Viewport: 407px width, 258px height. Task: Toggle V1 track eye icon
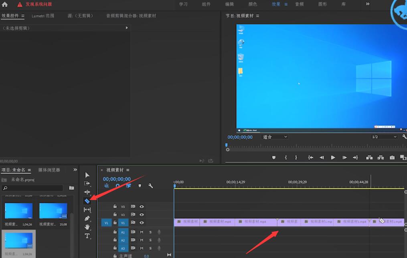pos(142,222)
